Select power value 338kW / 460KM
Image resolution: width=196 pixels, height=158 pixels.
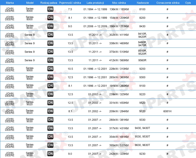[119, 43]
